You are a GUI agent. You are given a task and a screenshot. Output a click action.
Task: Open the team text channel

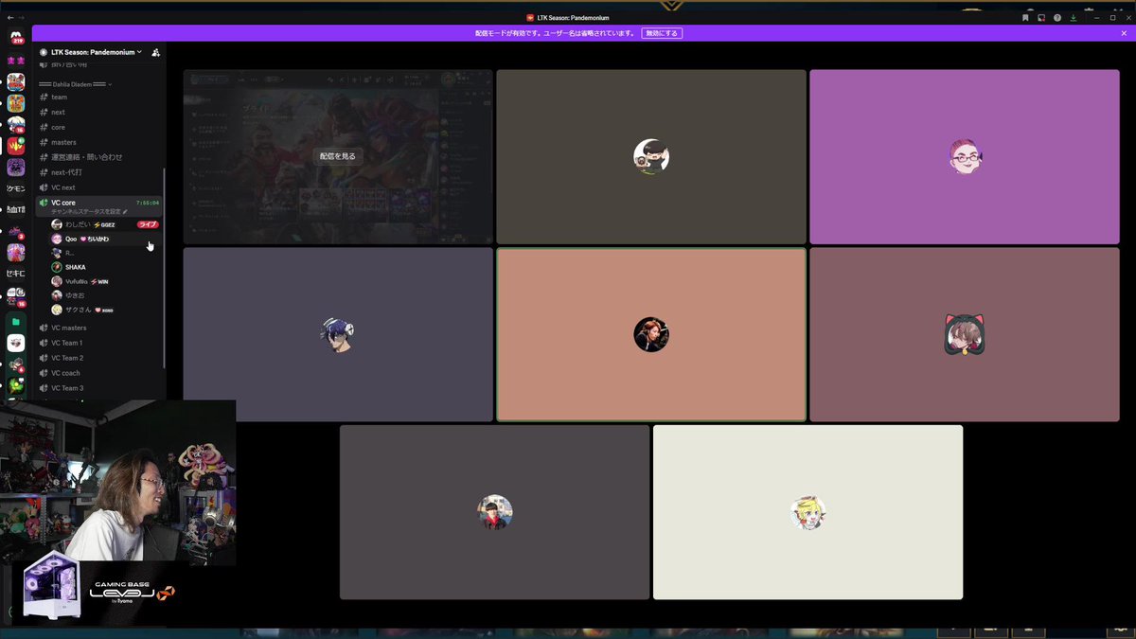tap(99, 97)
